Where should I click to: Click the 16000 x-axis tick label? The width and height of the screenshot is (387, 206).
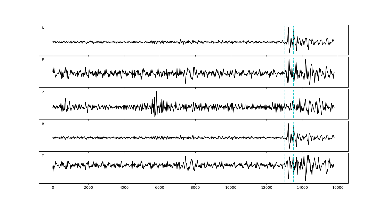tap(338, 188)
